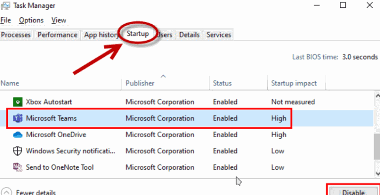
Task: Open the File menu
Action: point(5,20)
